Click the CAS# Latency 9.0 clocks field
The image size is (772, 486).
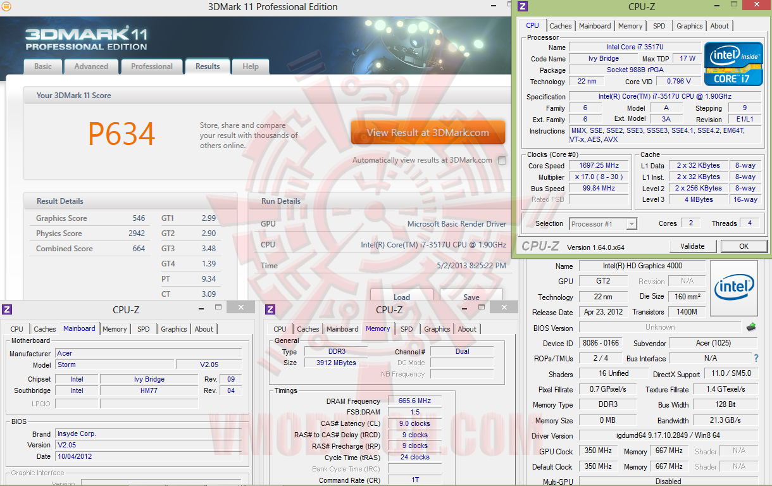tap(414, 424)
